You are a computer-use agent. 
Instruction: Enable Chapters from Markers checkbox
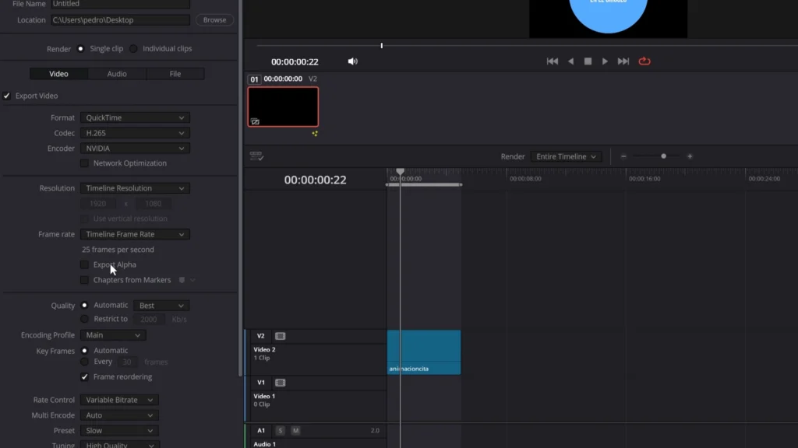pyautogui.click(x=84, y=280)
